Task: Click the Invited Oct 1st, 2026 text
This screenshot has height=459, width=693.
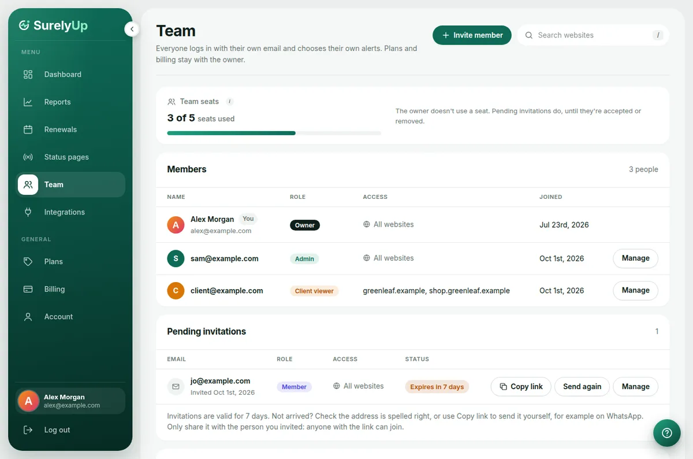Action: coord(222,393)
